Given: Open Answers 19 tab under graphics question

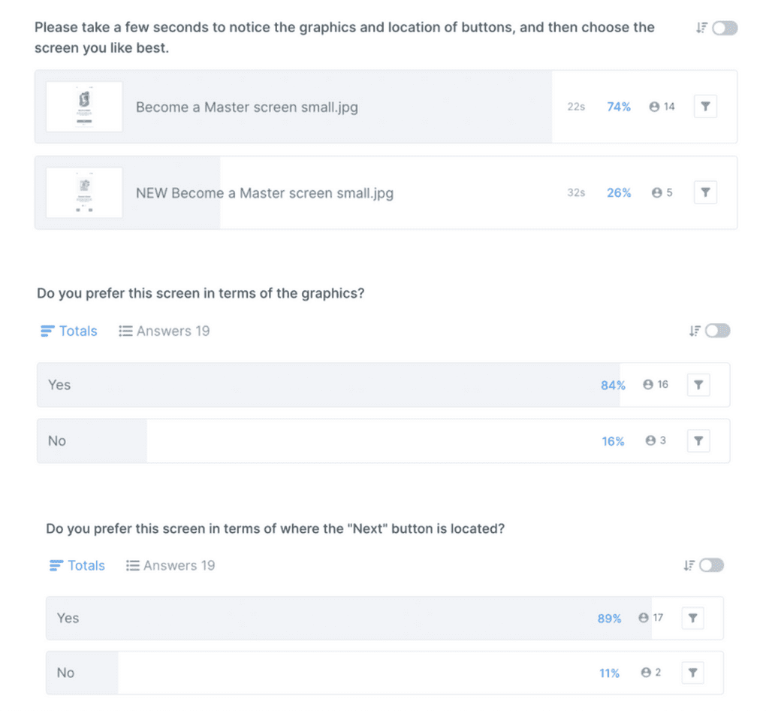Looking at the screenshot, I should point(164,331).
